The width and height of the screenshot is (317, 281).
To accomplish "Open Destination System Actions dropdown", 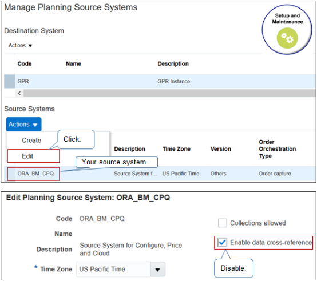I will coord(20,46).
